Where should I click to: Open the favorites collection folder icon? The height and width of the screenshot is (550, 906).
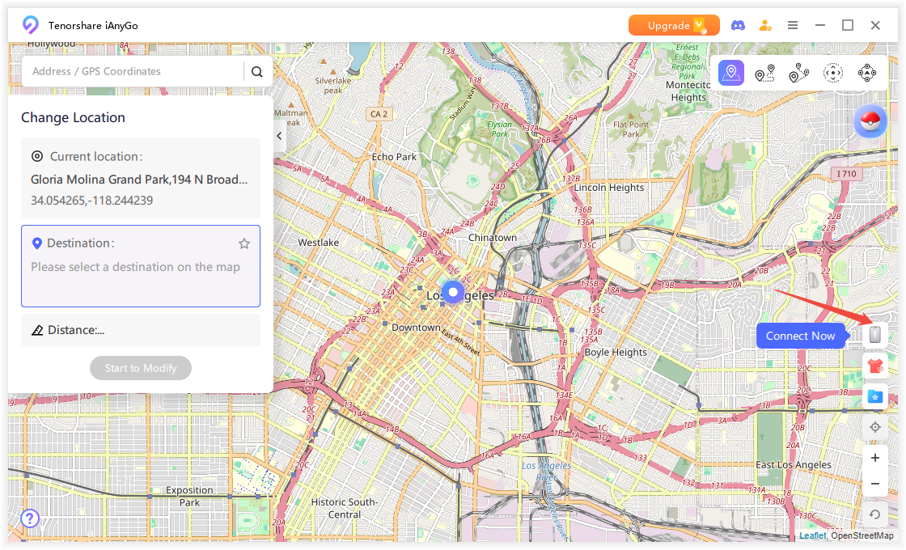(874, 396)
